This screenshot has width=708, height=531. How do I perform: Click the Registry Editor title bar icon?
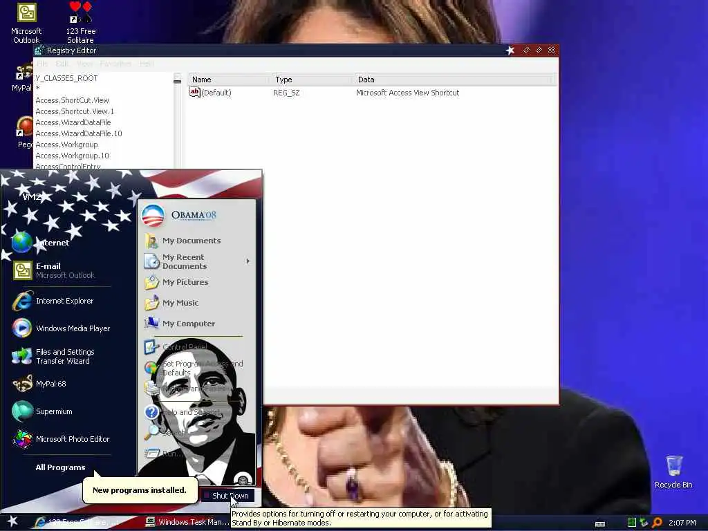tap(39, 50)
